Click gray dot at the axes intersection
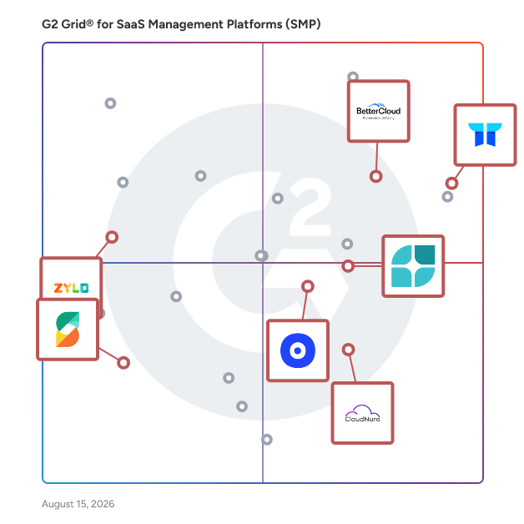This screenshot has height=524, width=524. coord(261,256)
